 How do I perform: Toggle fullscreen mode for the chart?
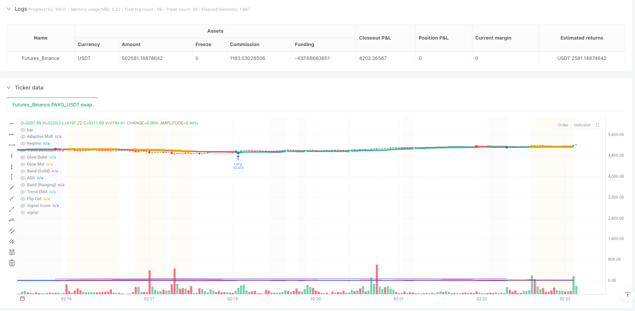(597, 125)
